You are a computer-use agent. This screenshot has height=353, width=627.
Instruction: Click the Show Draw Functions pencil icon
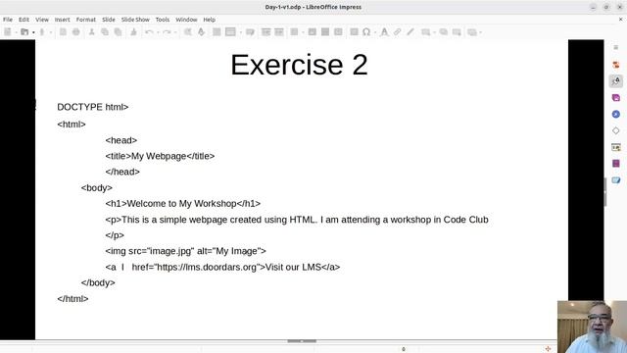[410, 32]
